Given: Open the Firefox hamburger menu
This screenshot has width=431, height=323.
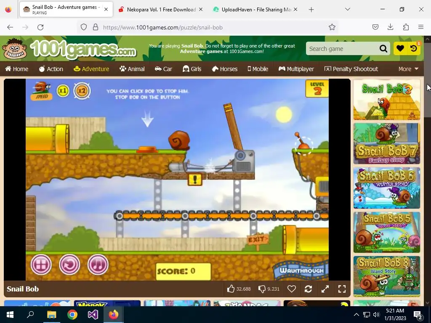Looking at the screenshot, I should coord(421,27).
